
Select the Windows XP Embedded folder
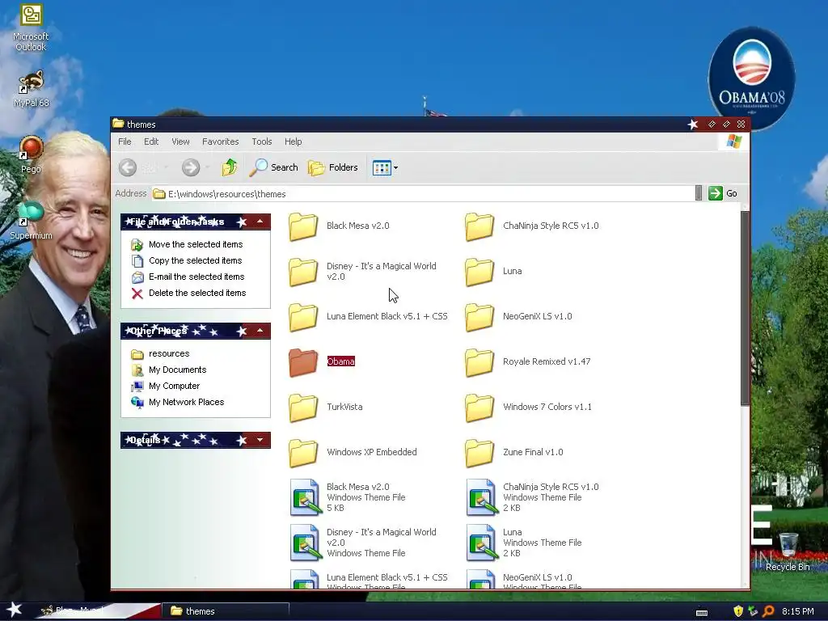(x=353, y=453)
